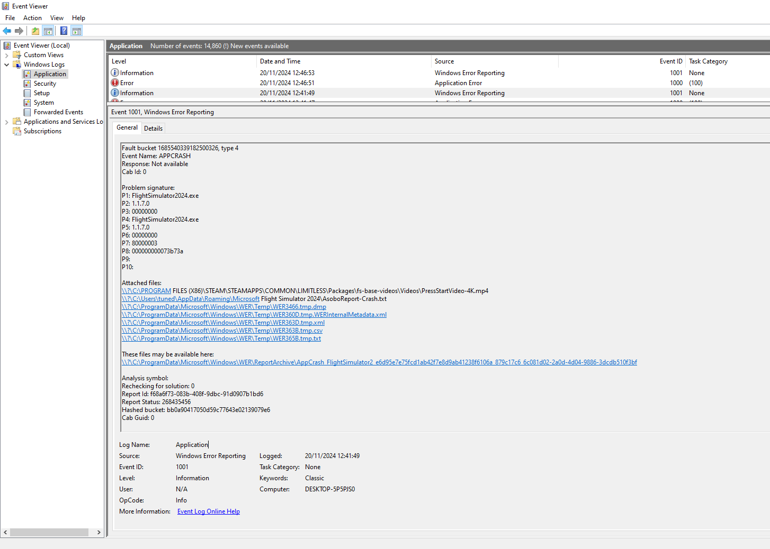Toggle the Show/Hide Console Tree button
This screenshot has height=549, width=770.
[x=48, y=31]
